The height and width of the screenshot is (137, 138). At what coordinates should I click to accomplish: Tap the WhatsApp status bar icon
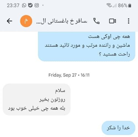click(24, 5)
